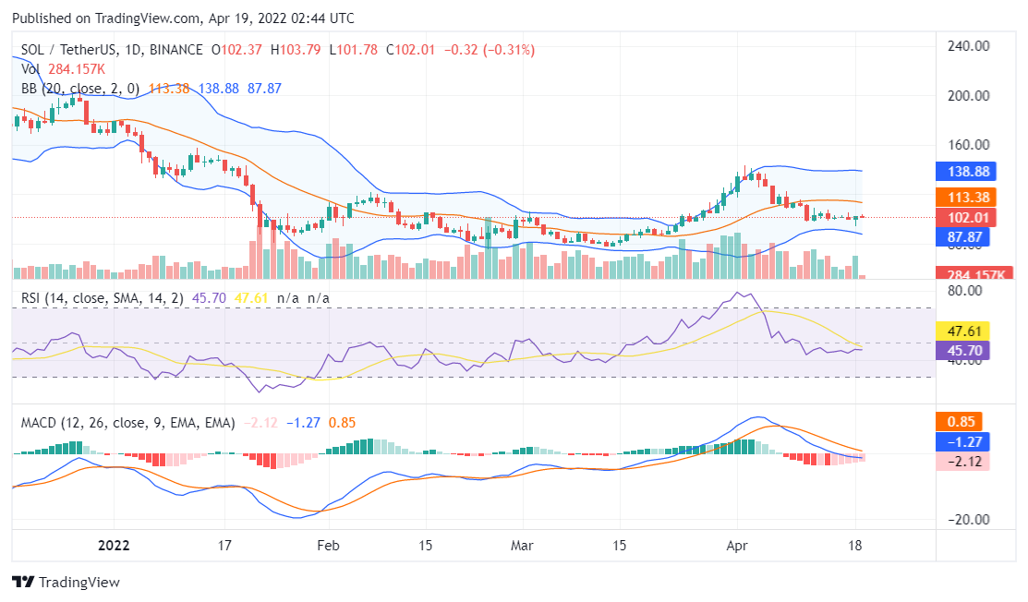Viewport: 1028px width, 602px height.
Task: Click the orange 0.85 MACD value tag
Action: tap(961, 421)
